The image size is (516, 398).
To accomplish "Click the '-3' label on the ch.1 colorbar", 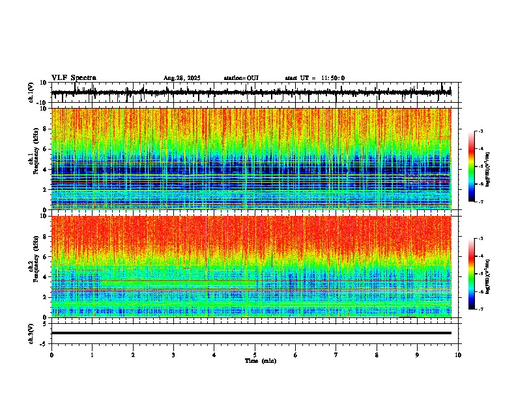I will [x=480, y=131].
